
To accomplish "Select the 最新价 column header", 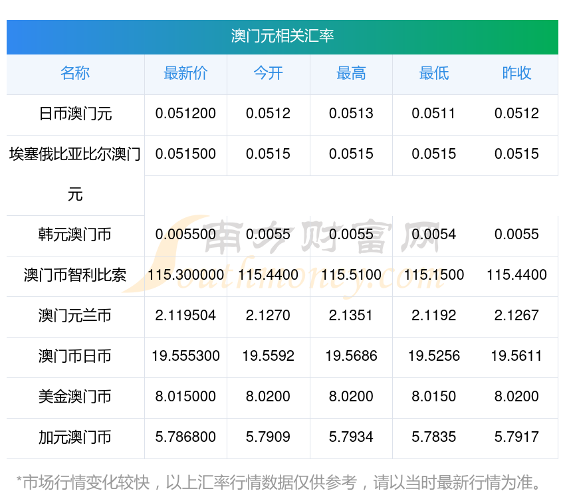I will pos(185,74).
